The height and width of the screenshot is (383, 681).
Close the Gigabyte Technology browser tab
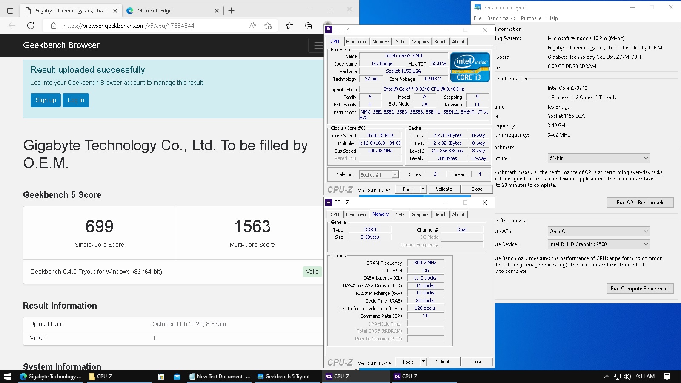115,11
